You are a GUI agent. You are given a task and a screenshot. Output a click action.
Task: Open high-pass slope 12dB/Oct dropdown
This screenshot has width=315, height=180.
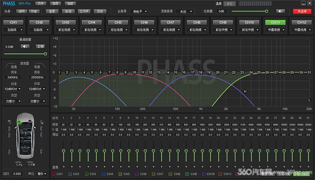(13, 89)
